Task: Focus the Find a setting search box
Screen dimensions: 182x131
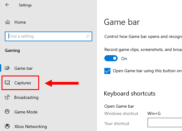Action: tap(49, 36)
